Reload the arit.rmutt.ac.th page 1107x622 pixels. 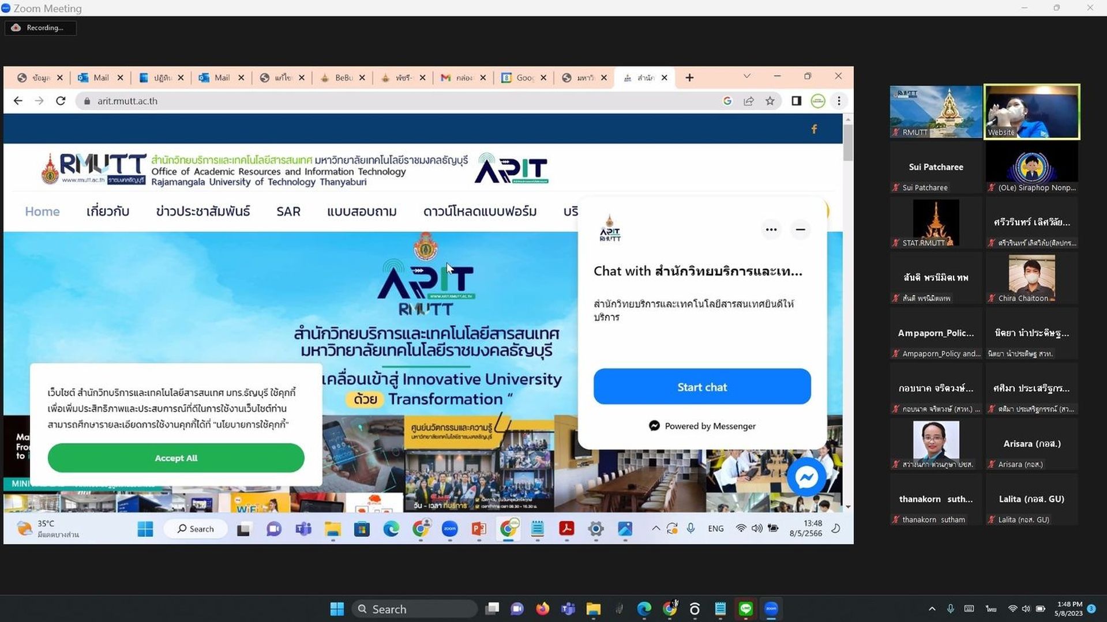pos(61,101)
